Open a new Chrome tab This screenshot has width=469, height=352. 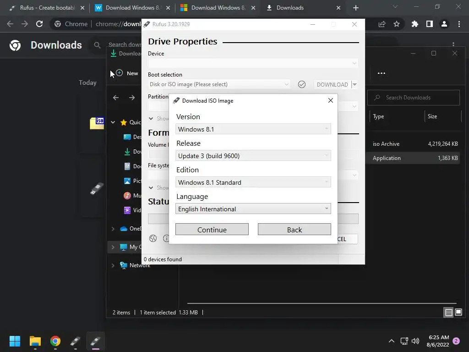[355, 8]
